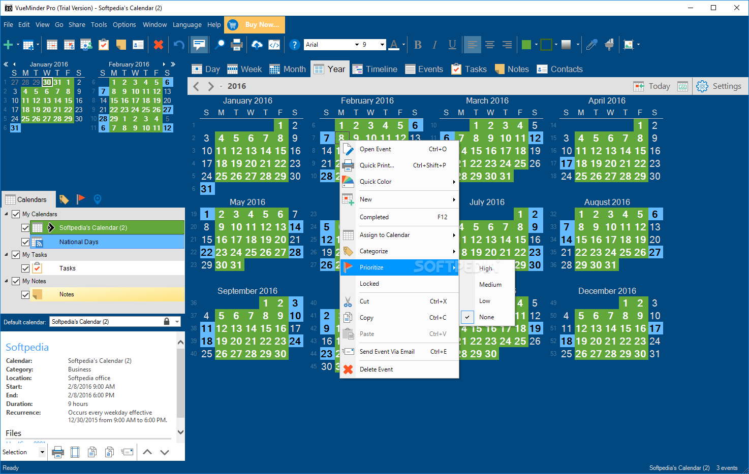749x474 pixels.
Task: Click the Bold formatting icon
Action: [x=418, y=45]
